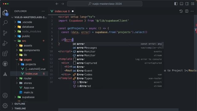Expand the database folder
The width and height of the screenshot is (197, 111).
coord(29,27)
